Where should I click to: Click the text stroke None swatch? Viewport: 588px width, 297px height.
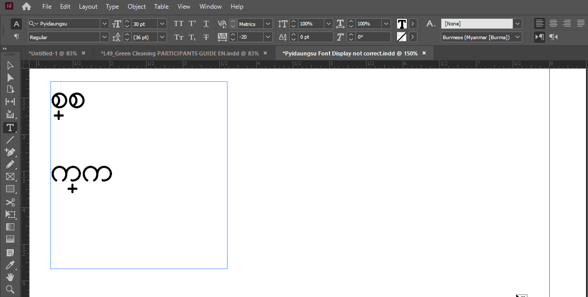402,37
